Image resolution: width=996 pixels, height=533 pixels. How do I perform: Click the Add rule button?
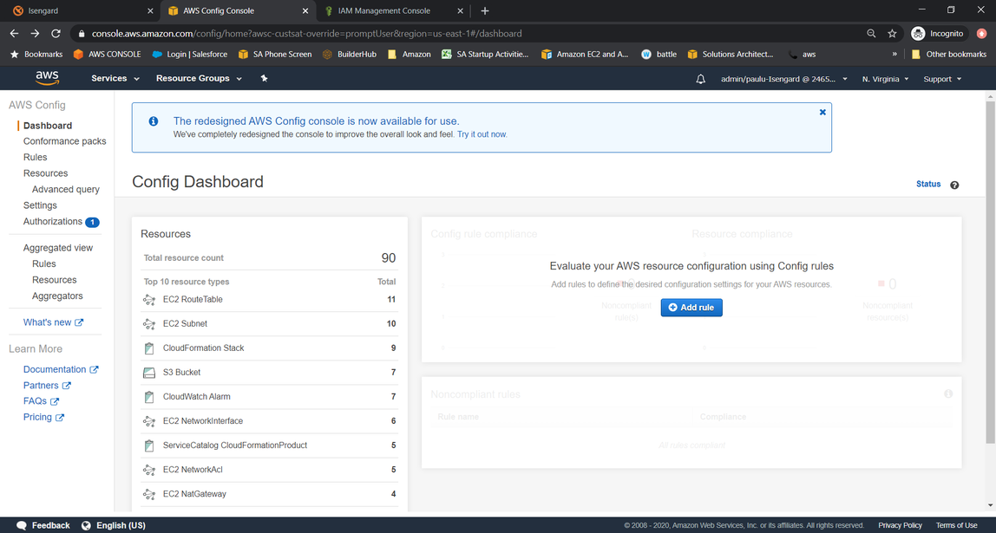691,307
